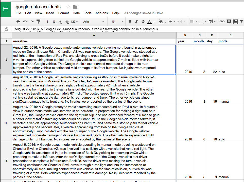
Task: Open the Help menu
Action: point(115,13)
